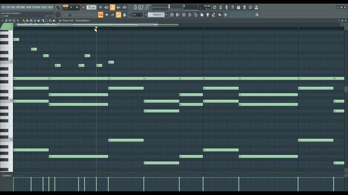
Task: Click the tempo field showing 95
Action: pyautogui.click(x=91, y=7)
